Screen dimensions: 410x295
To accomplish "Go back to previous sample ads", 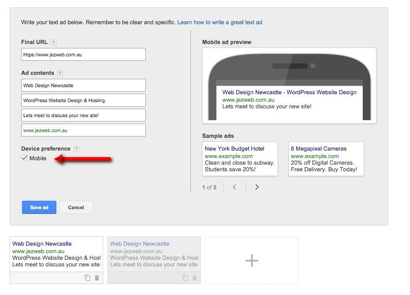I will click(235, 187).
